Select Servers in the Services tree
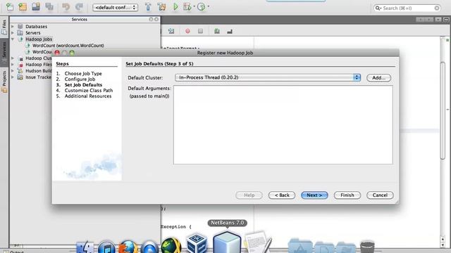Image resolution: width=451 pixels, height=253 pixels. click(33, 33)
